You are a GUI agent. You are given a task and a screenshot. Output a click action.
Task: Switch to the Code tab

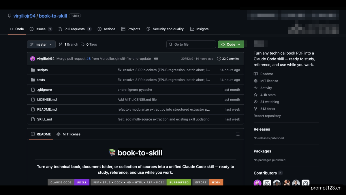[17, 29]
